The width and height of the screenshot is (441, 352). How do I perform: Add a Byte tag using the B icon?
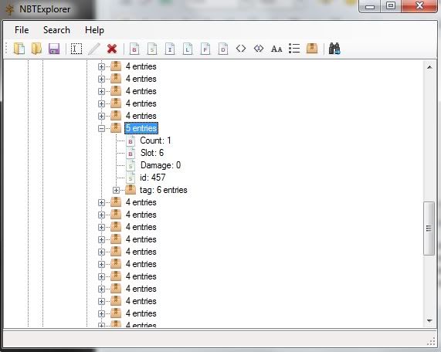click(134, 49)
